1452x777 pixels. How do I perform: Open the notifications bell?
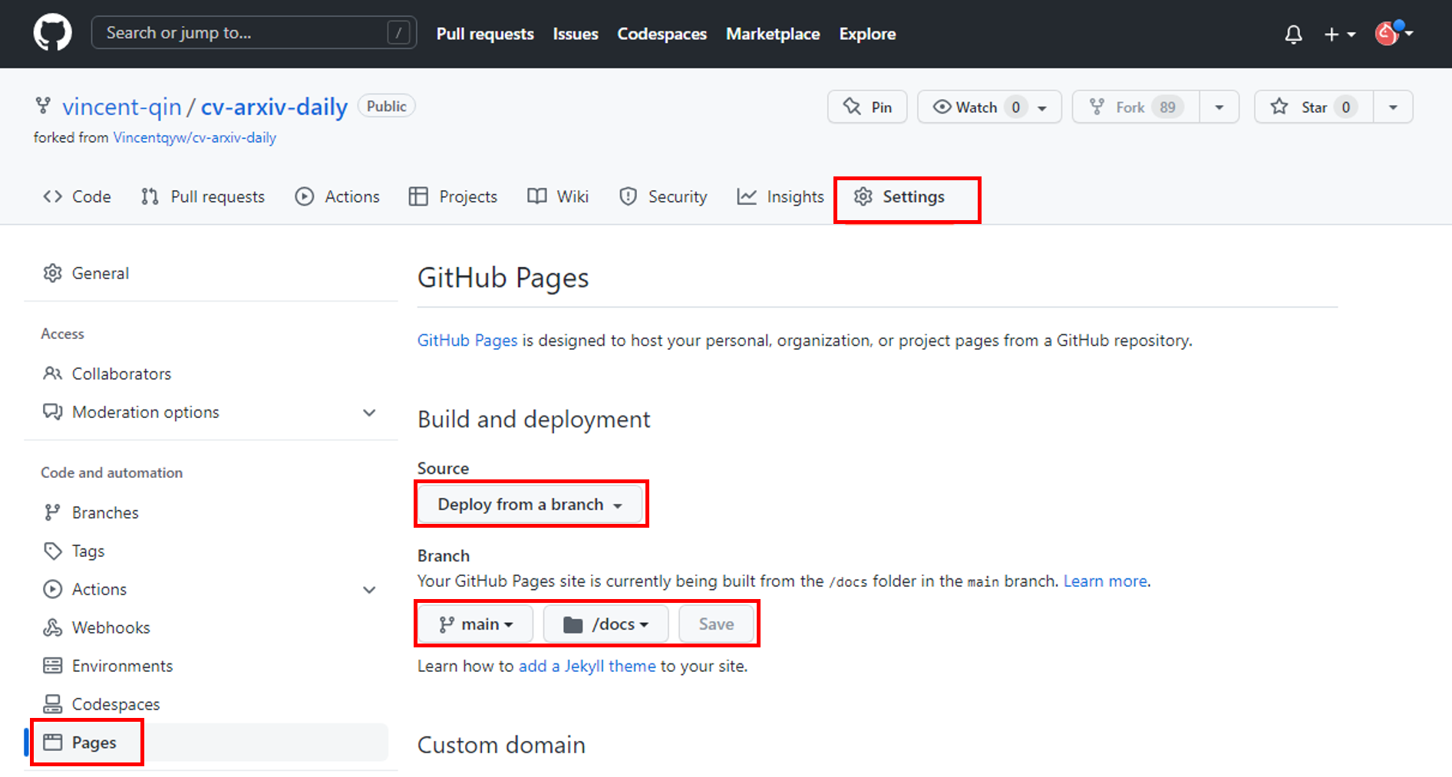tap(1293, 34)
